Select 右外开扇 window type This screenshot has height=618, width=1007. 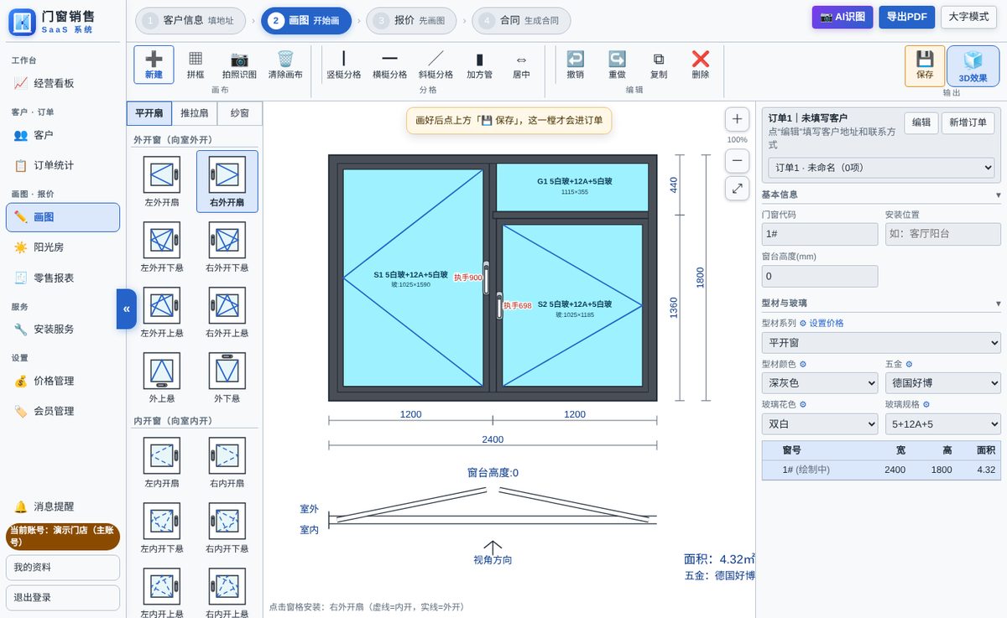[x=227, y=181]
